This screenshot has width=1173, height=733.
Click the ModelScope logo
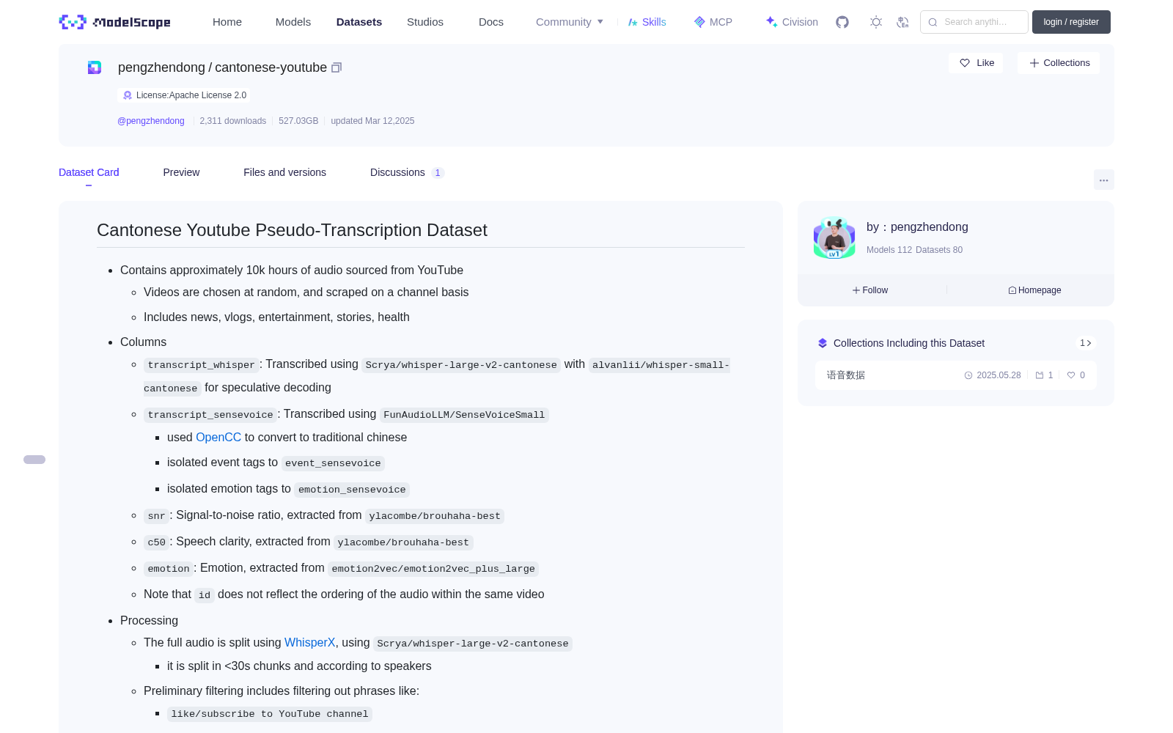[115, 22]
